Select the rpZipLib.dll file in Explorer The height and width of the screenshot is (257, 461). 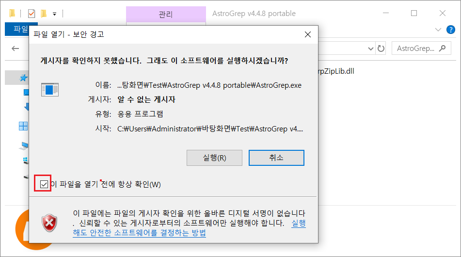point(336,71)
